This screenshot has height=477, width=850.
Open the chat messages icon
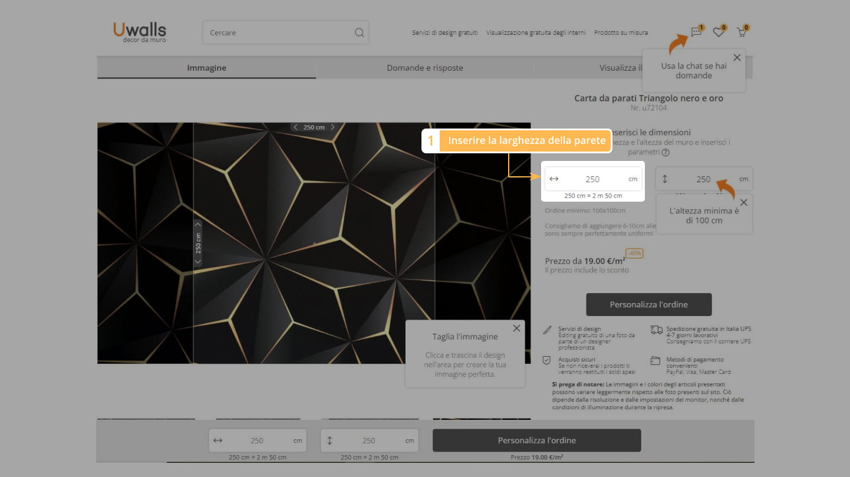696,32
